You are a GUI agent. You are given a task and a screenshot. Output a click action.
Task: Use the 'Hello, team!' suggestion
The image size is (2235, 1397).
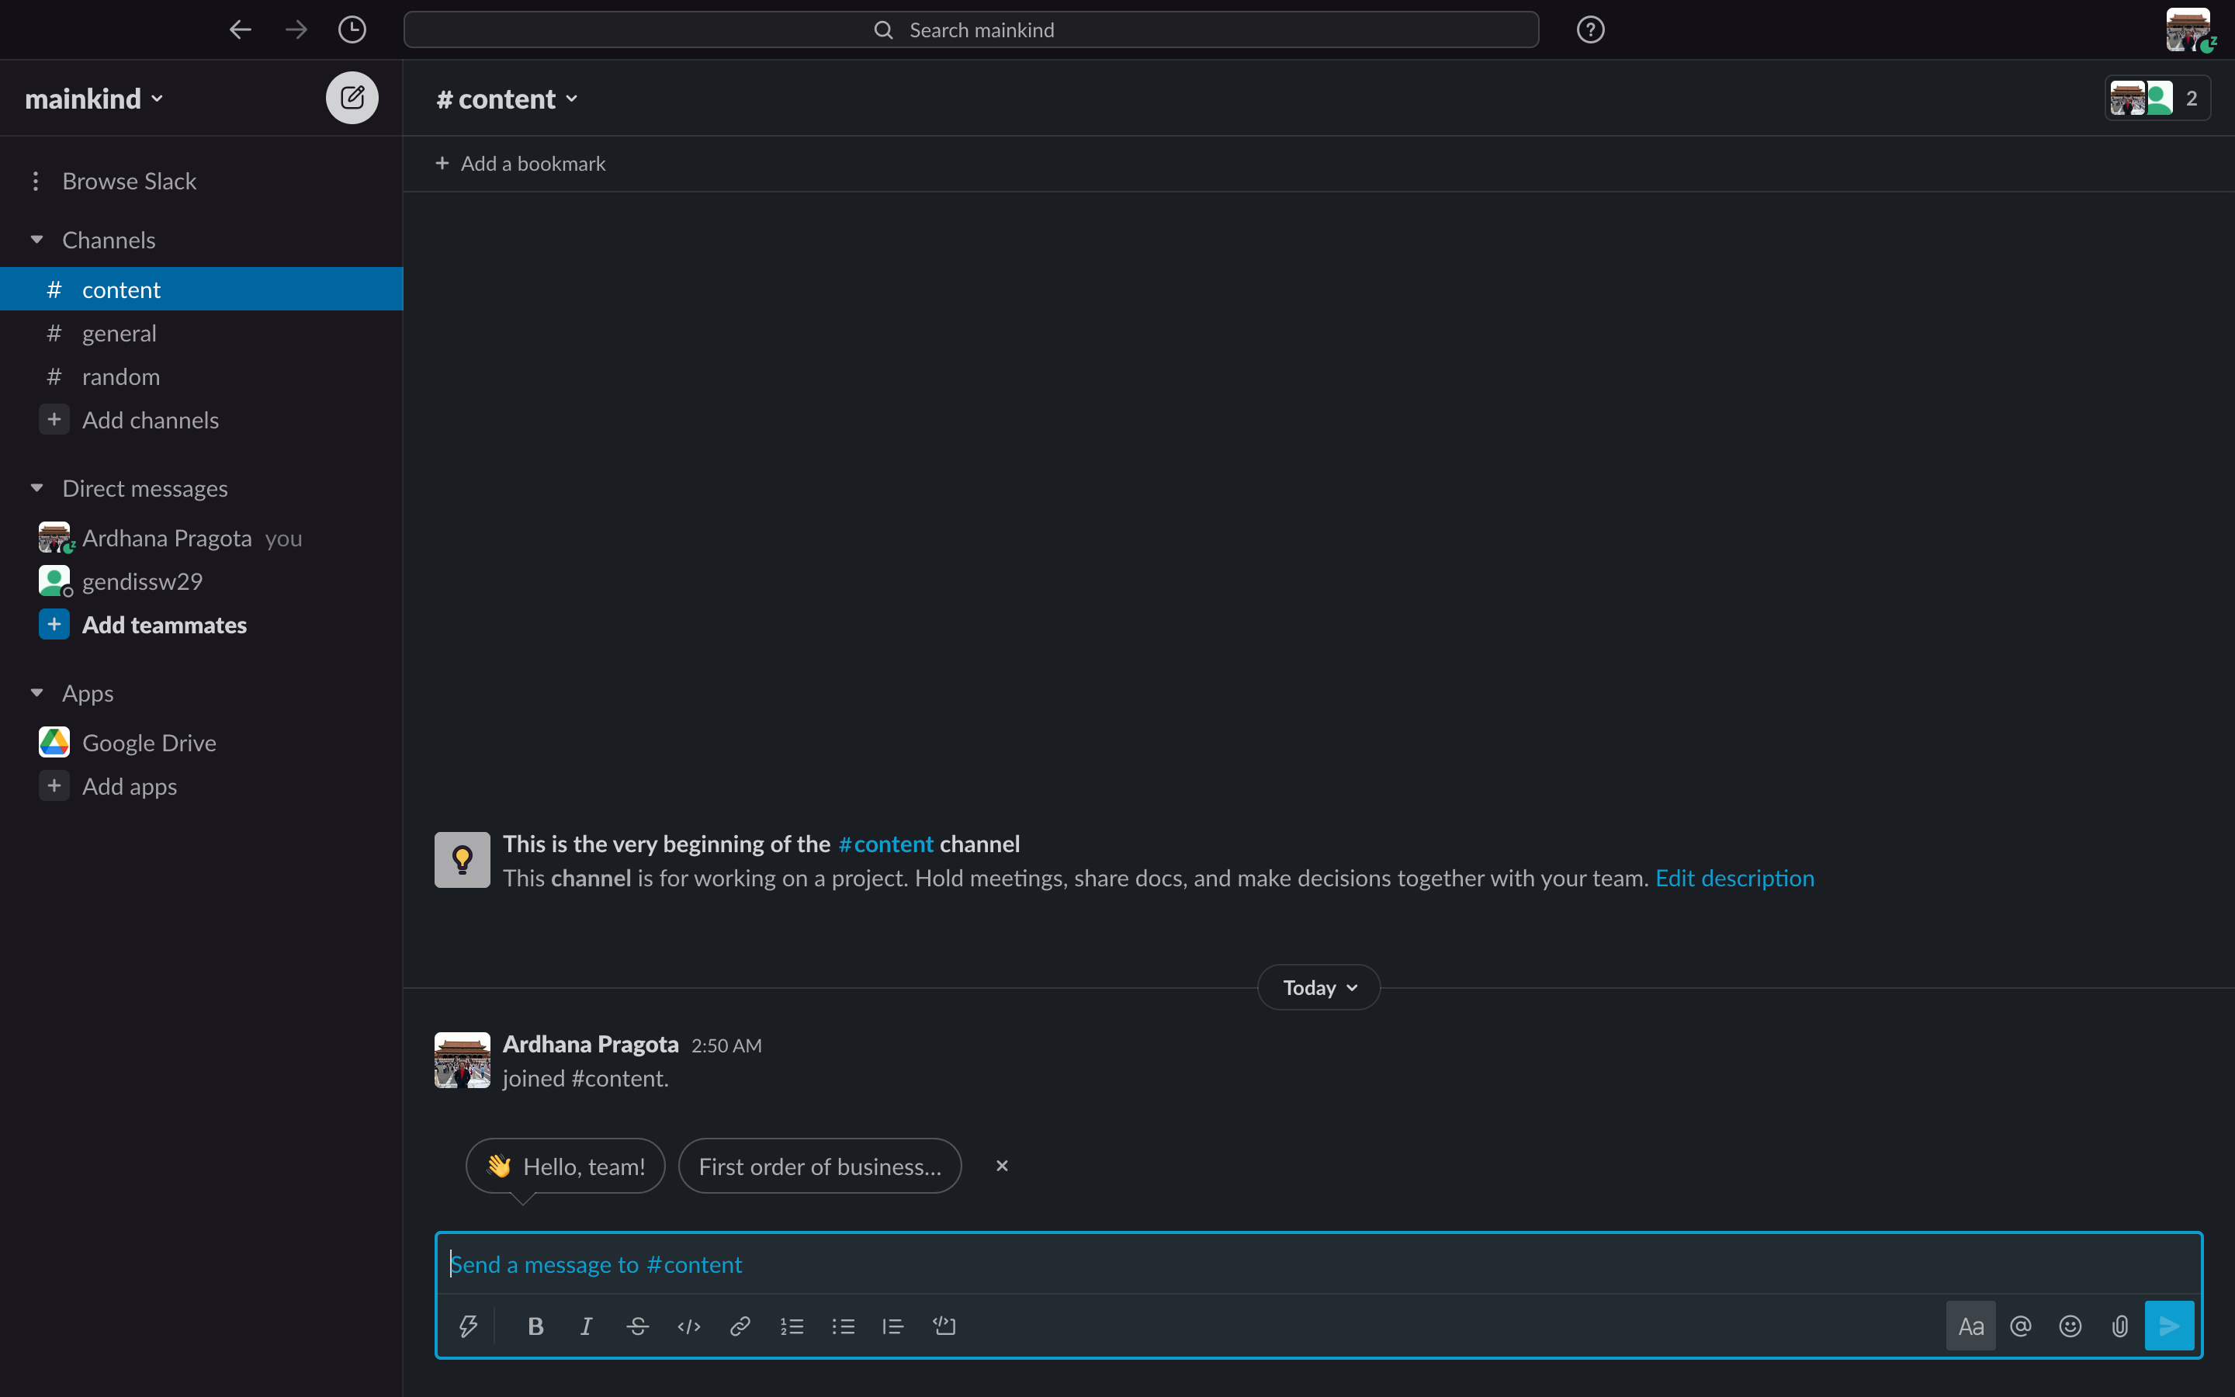click(565, 1165)
